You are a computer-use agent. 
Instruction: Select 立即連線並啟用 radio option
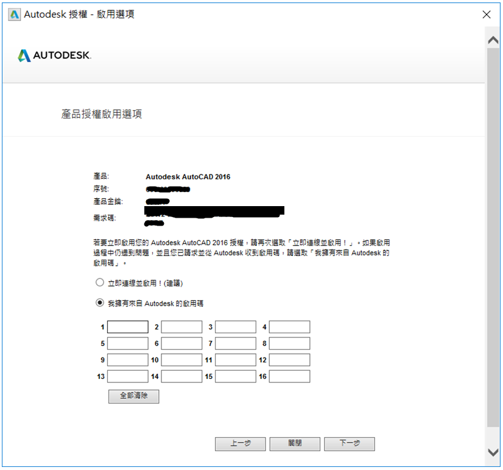point(100,282)
